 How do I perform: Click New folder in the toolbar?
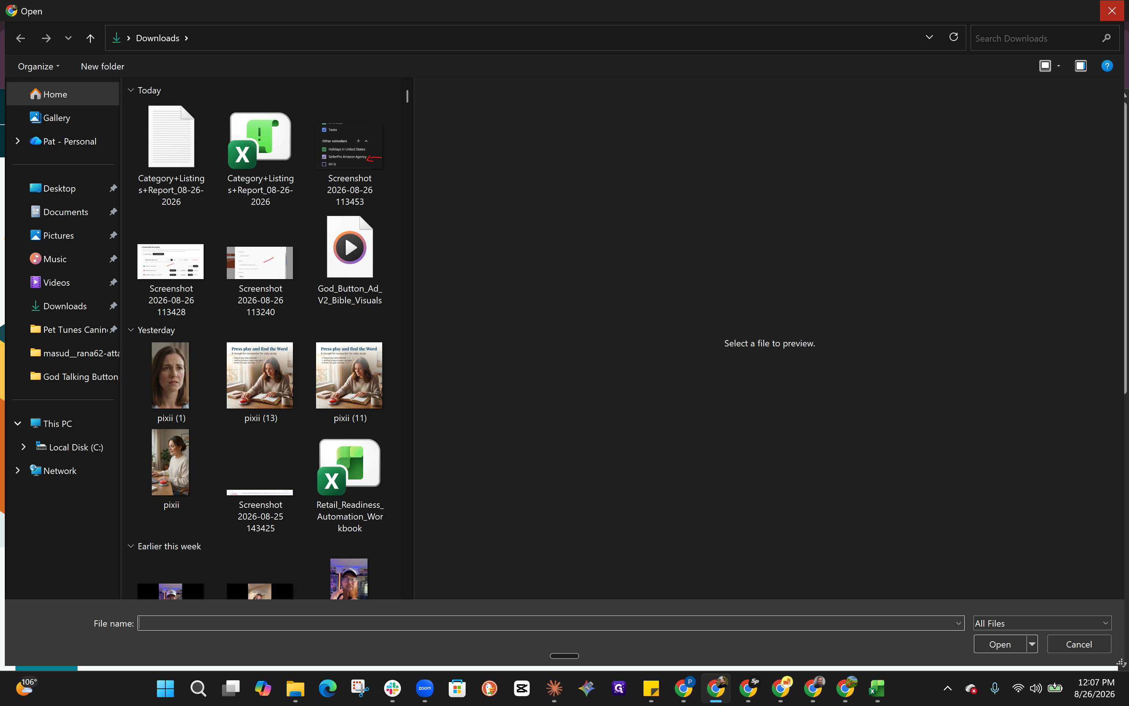point(102,66)
